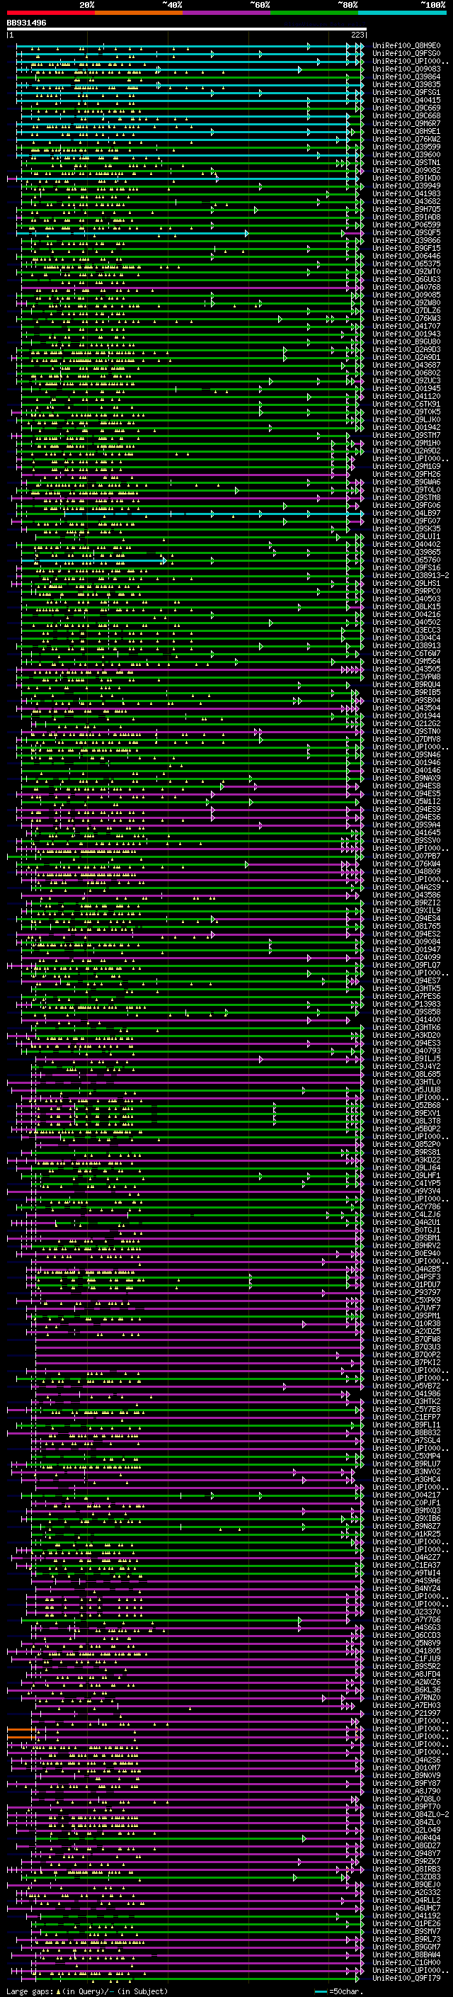Select UniRef100_Q948Y7 label

tap(406, 1852)
